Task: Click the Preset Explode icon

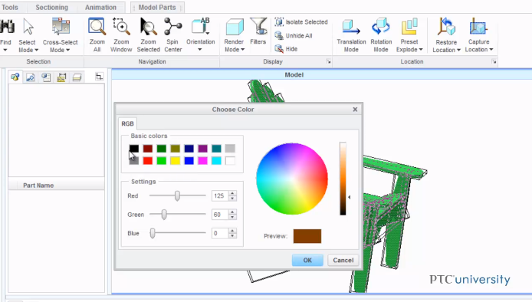Action: pyautogui.click(x=409, y=27)
